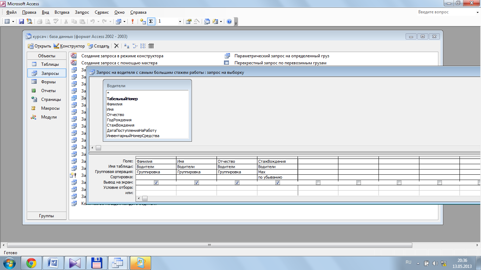Check Вывод на экран in first empty column

pyautogui.click(x=318, y=182)
